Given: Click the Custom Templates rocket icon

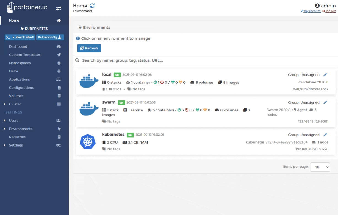Looking at the screenshot, I should point(58,55).
